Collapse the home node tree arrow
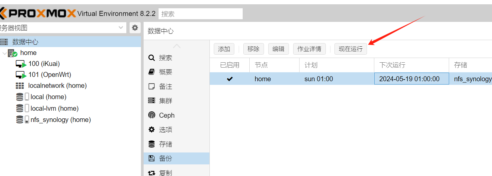Image resolution: width=492 pixels, height=176 pixels. pos(4,53)
